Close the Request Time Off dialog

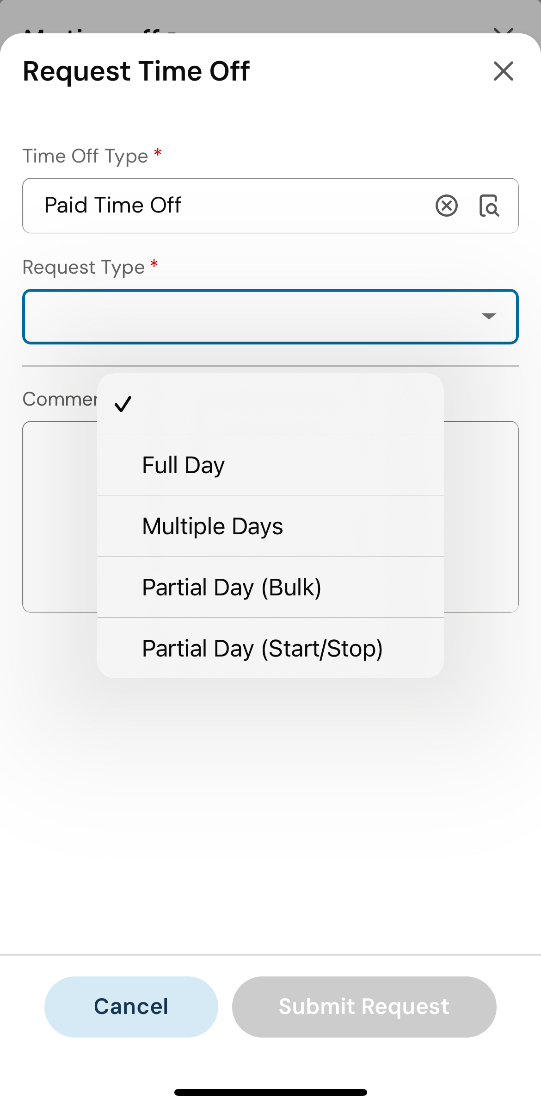pos(503,71)
